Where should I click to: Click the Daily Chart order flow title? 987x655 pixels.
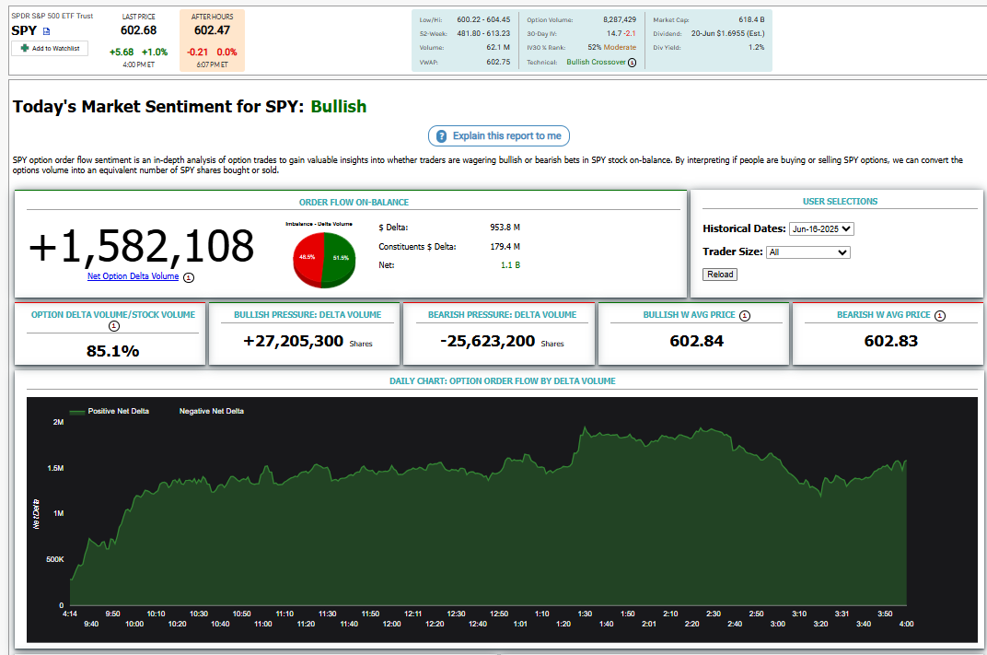pyautogui.click(x=503, y=381)
